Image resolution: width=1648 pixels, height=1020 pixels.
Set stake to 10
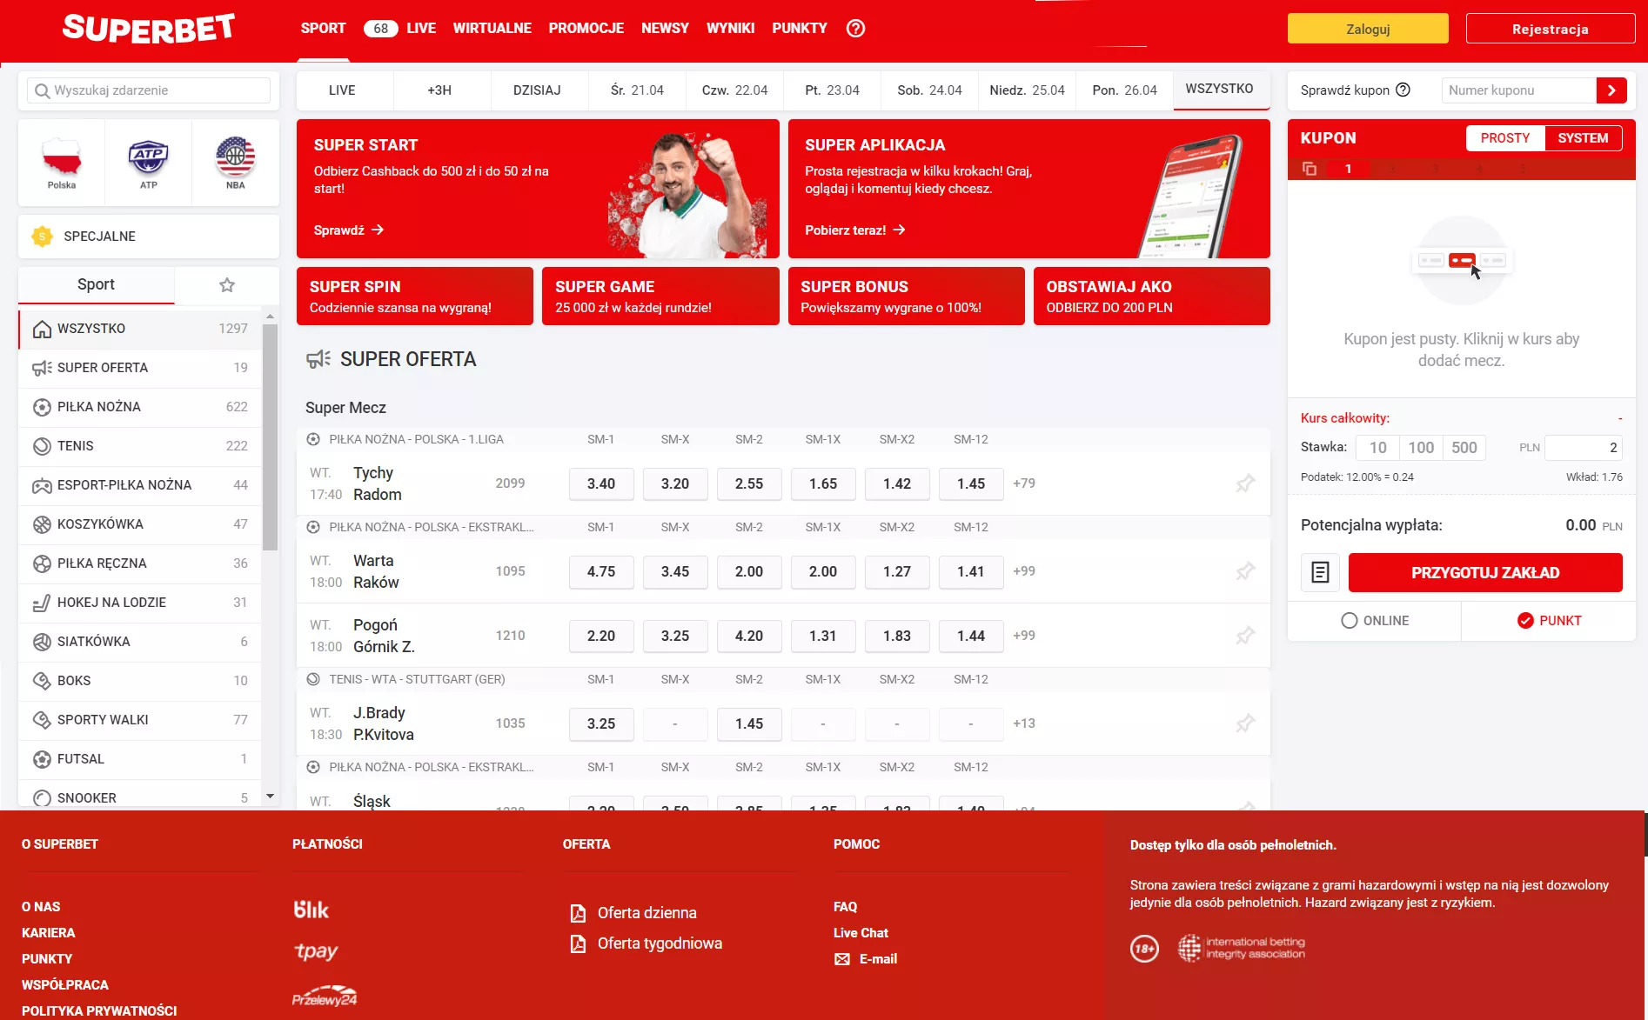coord(1378,448)
